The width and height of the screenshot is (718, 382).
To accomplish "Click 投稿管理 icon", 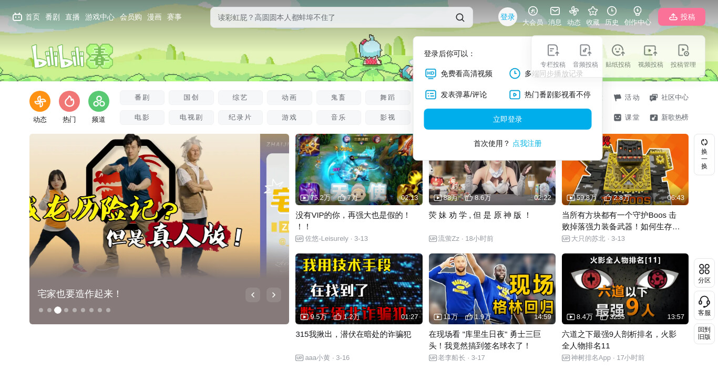I will 683,50.
